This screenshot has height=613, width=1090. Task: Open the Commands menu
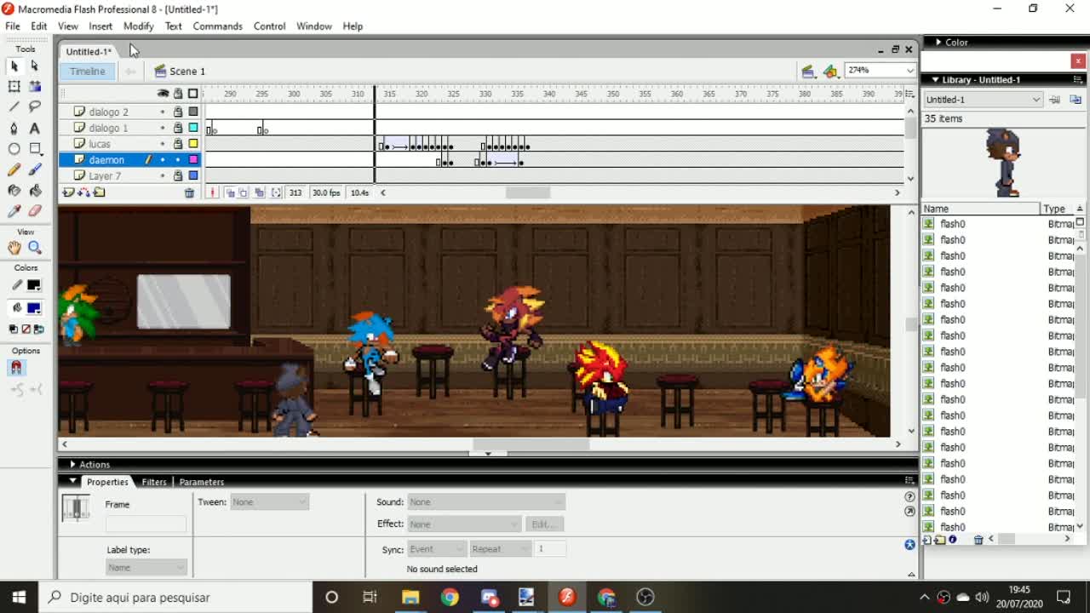coord(217,26)
